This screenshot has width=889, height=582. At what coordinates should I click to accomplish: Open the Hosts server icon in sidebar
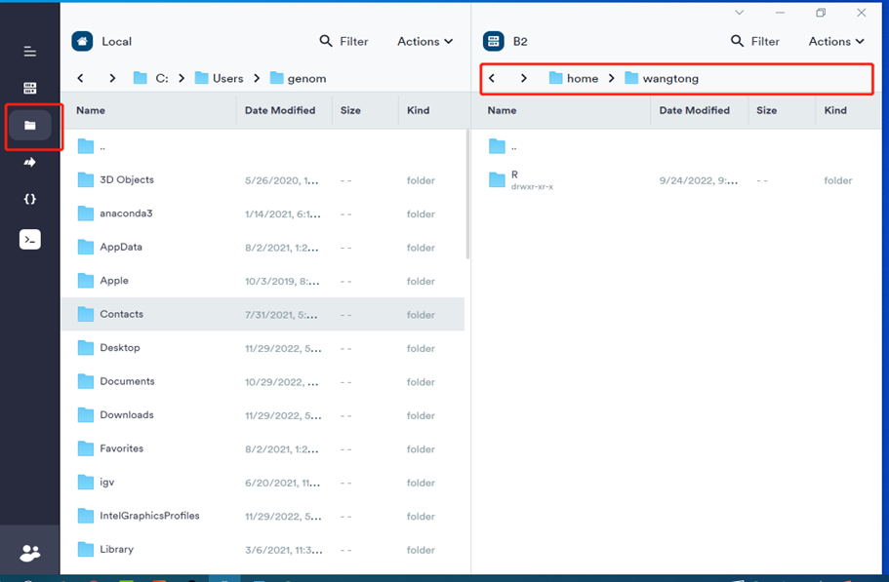(x=30, y=88)
